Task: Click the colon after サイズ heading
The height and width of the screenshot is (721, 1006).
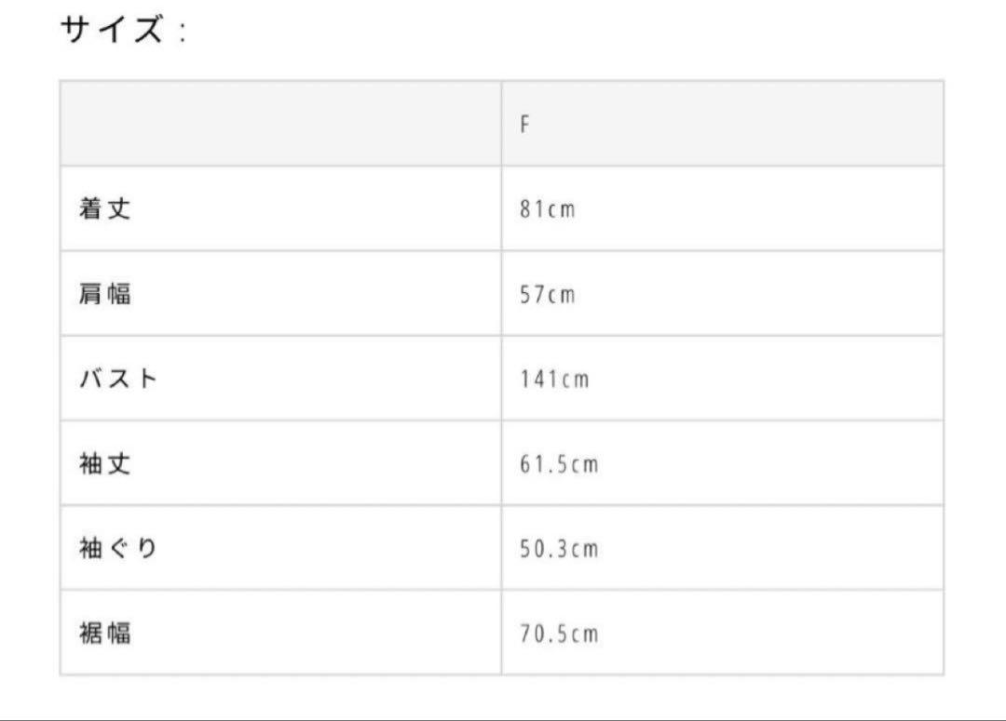Action: tap(183, 32)
